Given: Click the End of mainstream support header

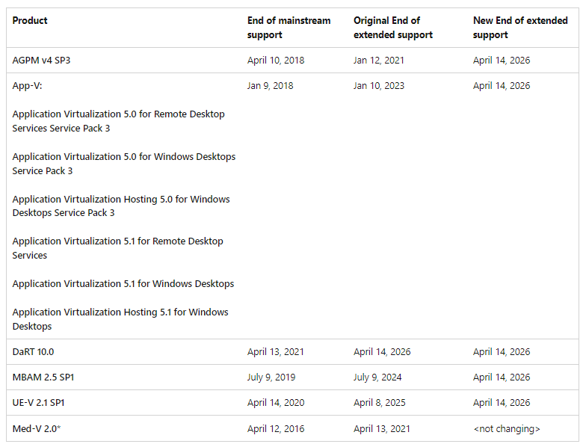Looking at the screenshot, I should pyautogui.click(x=289, y=28).
